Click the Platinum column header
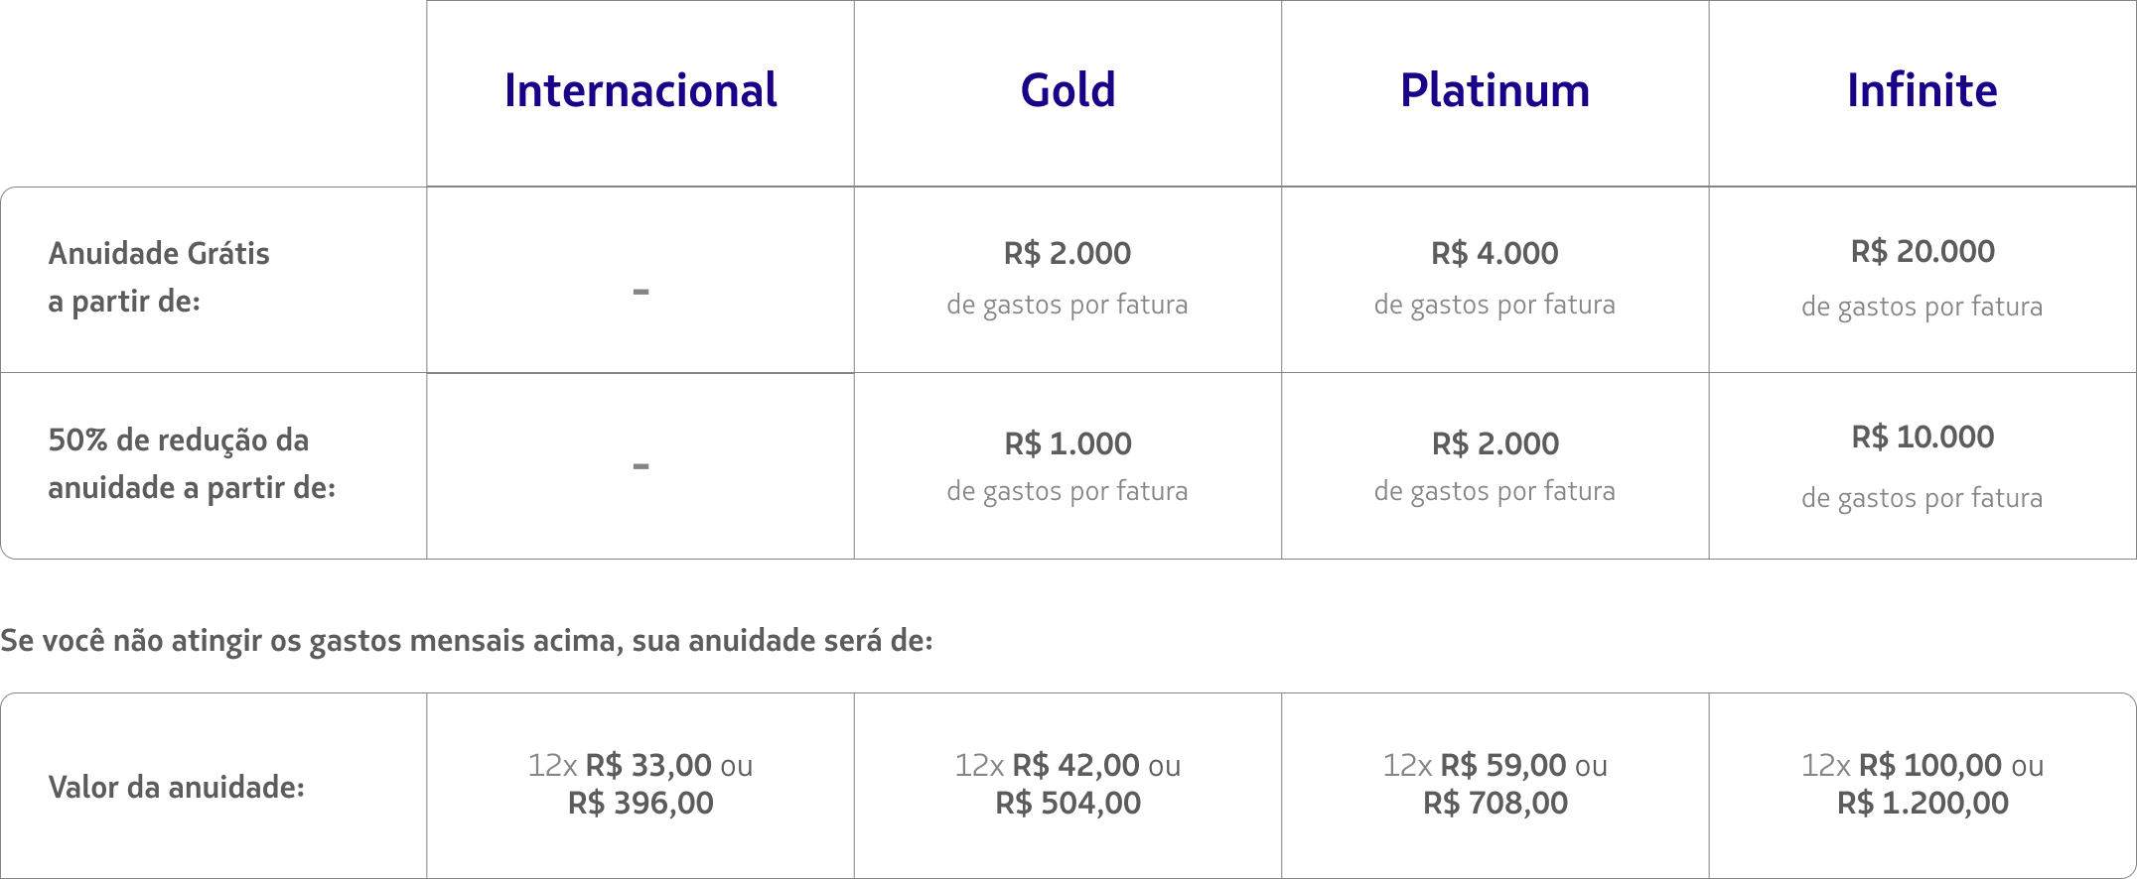The height and width of the screenshot is (879, 2137). pyautogui.click(x=1495, y=90)
